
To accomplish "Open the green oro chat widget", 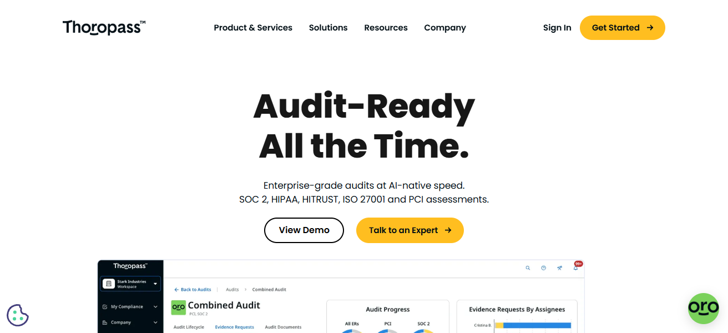I will pyautogui.click(x=704, y=309).
